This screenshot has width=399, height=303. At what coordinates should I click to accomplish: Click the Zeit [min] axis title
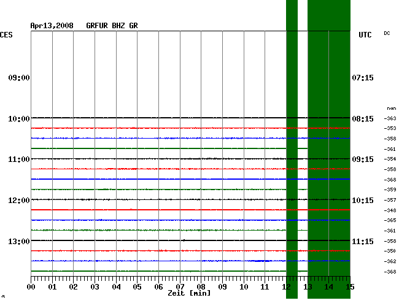(189, 293)
